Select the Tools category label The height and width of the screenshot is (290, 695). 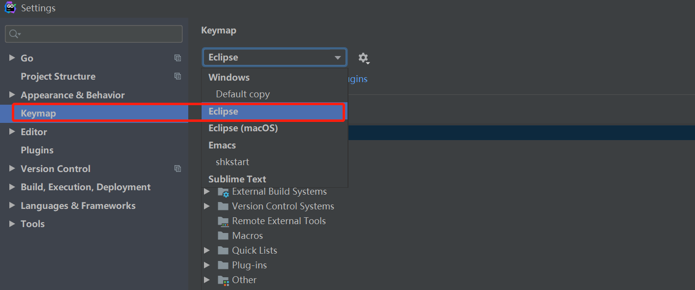(x=32, y=224)
